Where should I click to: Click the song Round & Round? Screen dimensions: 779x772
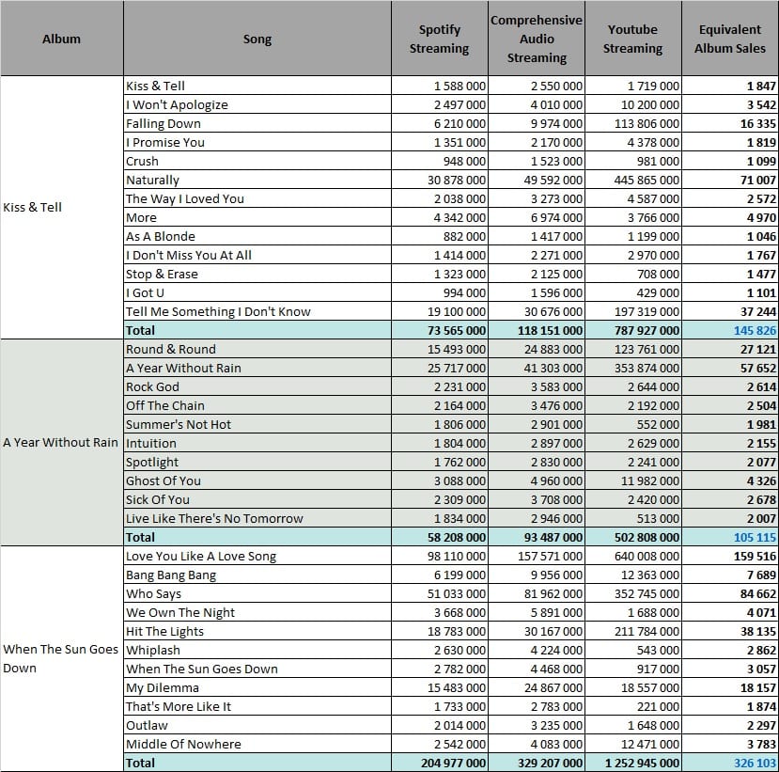click(257, 349)
